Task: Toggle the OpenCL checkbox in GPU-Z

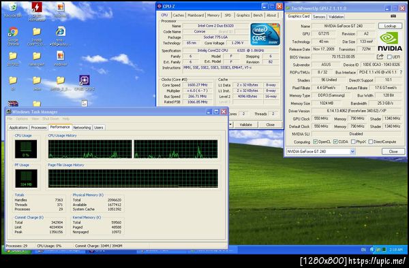Action: (x=315, y=141)
